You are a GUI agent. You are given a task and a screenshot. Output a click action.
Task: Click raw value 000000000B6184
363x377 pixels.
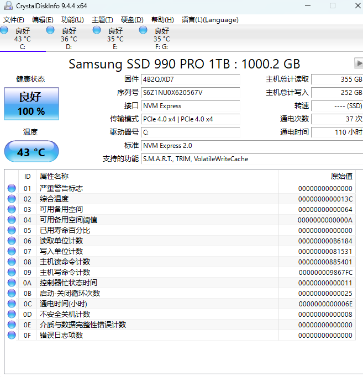325,241
